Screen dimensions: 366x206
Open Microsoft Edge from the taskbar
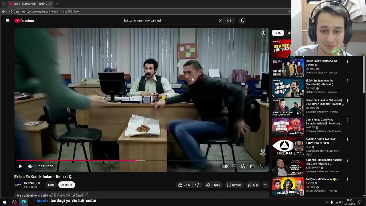pos(24,202)
